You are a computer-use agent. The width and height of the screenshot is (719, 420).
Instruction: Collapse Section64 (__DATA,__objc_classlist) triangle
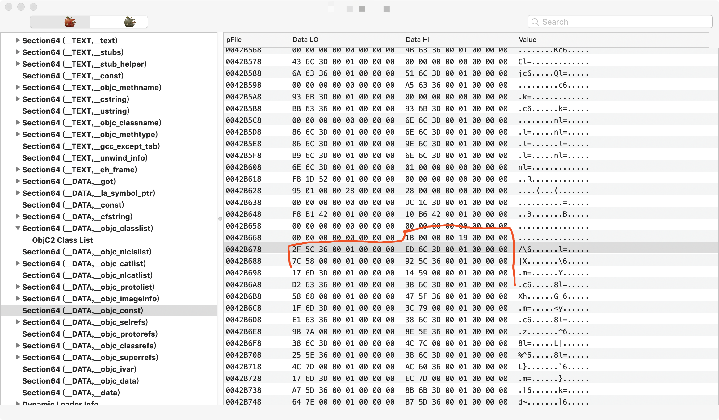[18, 228]
